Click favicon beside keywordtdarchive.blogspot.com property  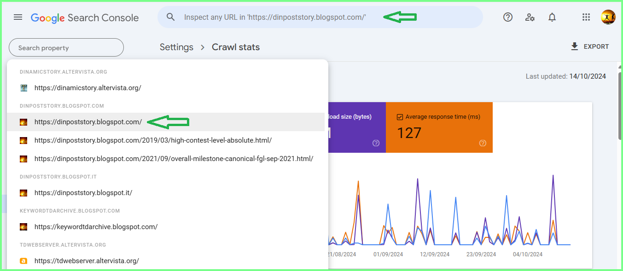coord(23,227)
